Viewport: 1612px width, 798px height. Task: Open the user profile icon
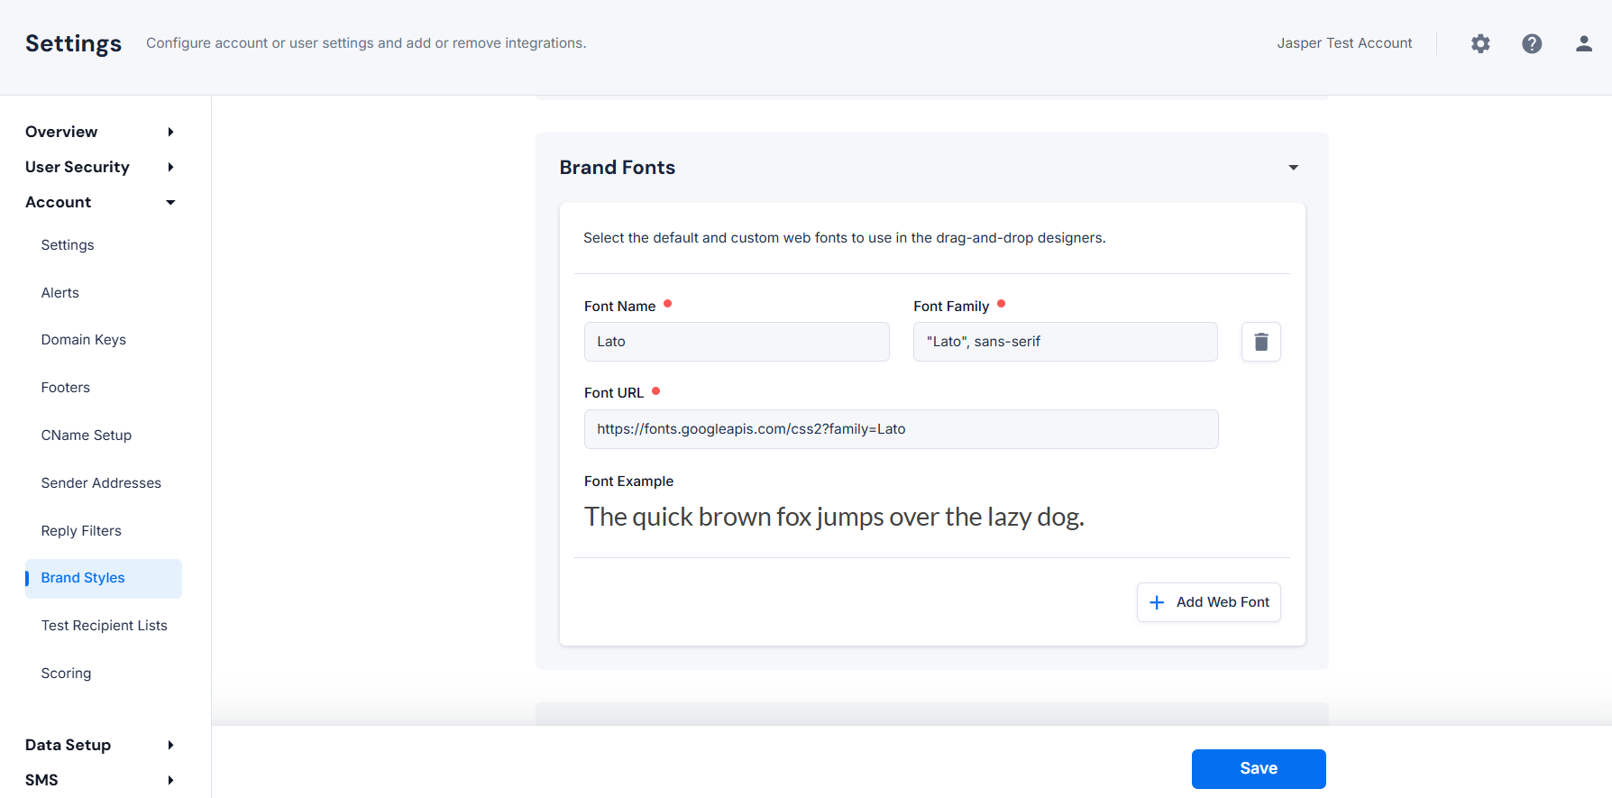click(1583, 43)
